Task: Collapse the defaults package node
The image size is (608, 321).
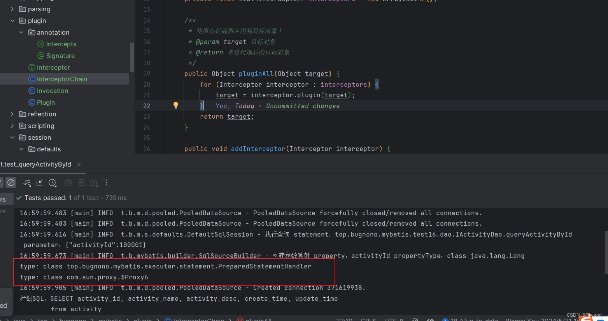Action: point(21,149)
